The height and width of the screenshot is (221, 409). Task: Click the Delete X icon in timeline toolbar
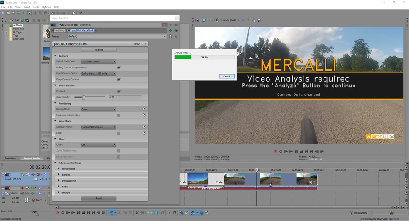[x=137, y=213]
